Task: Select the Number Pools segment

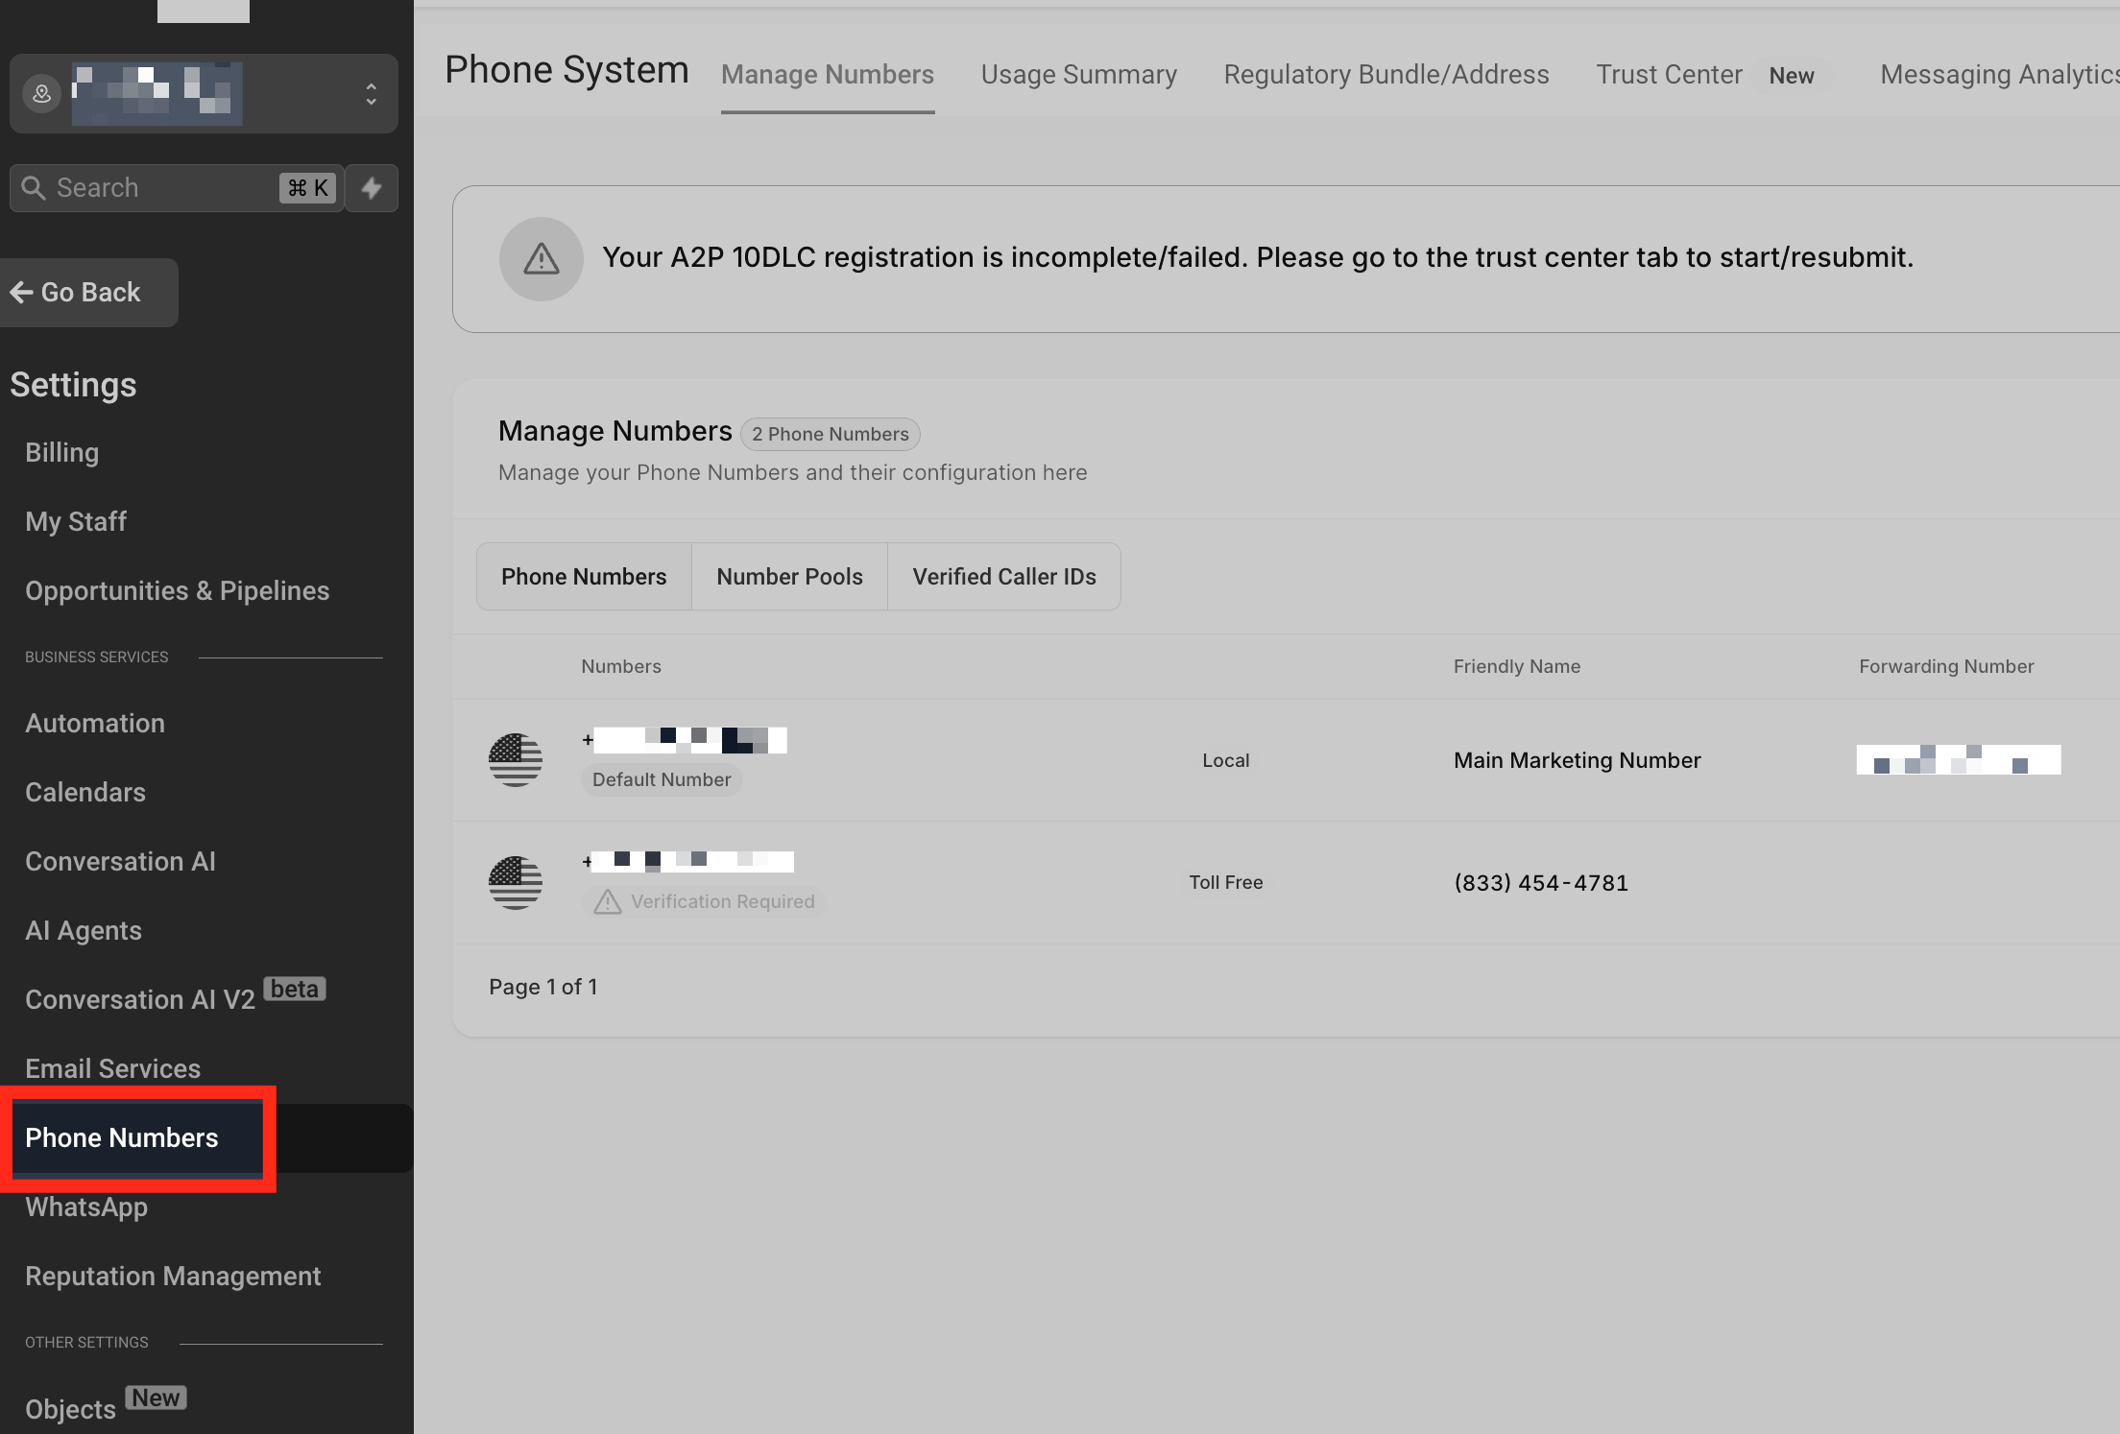Action: pyautogui.click(x=789, y=577)
